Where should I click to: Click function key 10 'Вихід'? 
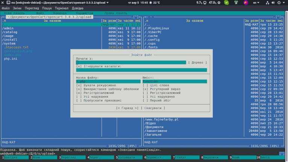pyautogui.click(x=270, y=157)
